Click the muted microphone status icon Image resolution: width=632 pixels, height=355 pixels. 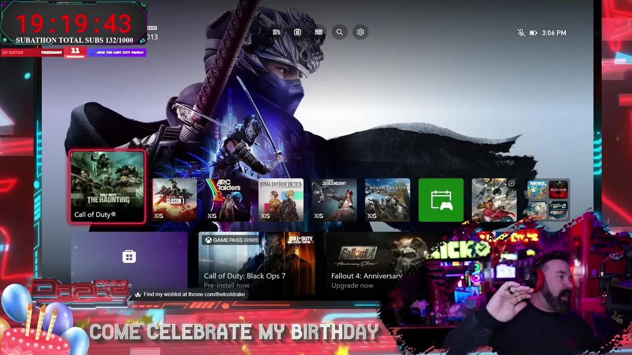(521, 33)
